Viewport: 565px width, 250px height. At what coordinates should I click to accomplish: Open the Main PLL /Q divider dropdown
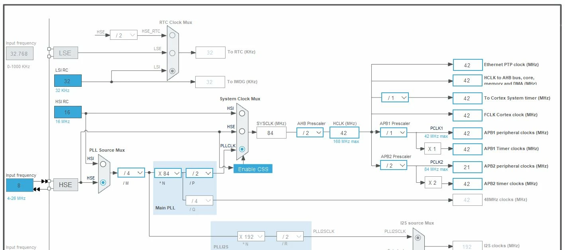point(199,201)
